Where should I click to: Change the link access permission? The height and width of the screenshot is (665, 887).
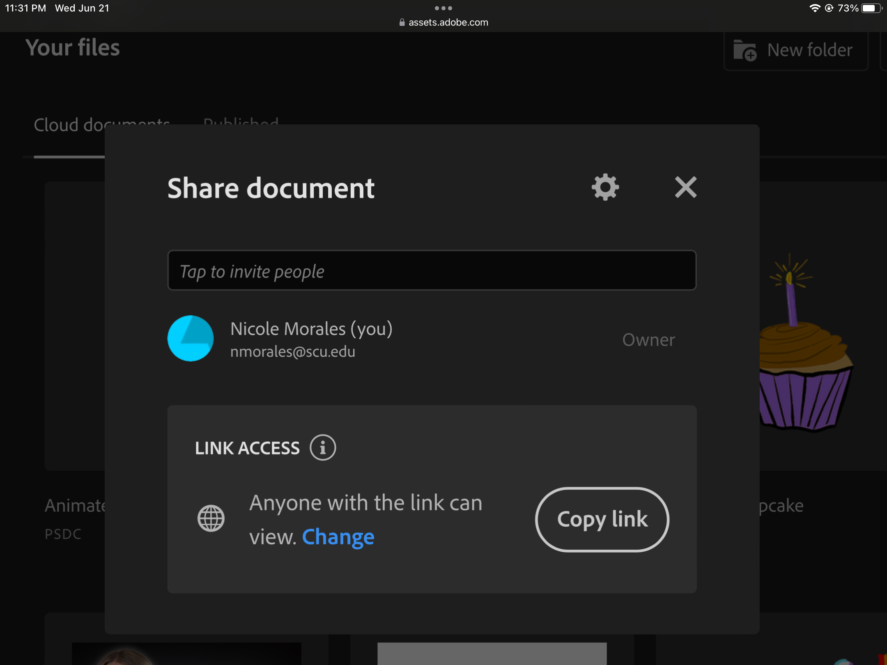coord(338,536)
